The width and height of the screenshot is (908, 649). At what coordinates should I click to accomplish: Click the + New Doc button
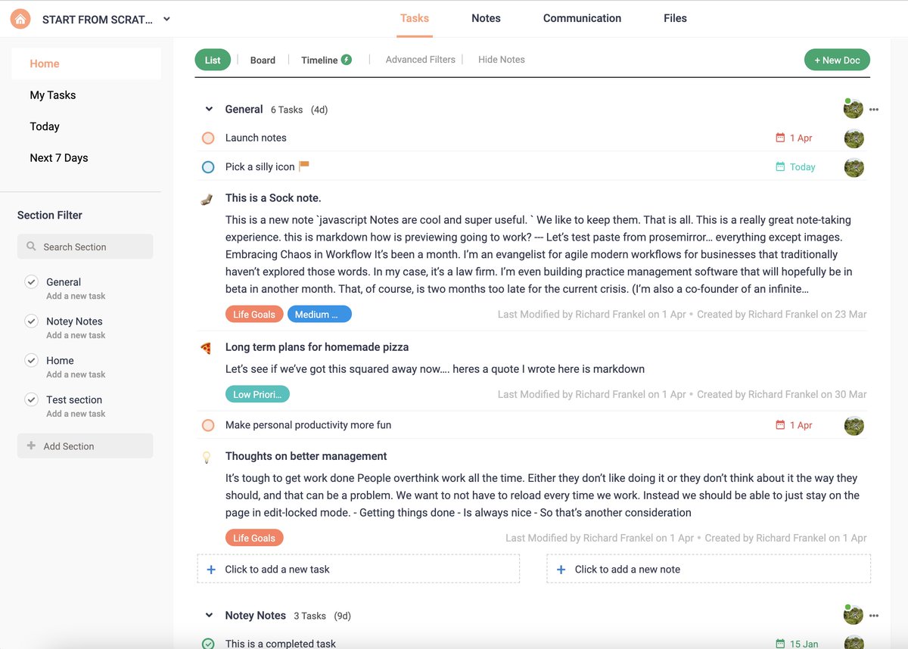coord(837,59)
